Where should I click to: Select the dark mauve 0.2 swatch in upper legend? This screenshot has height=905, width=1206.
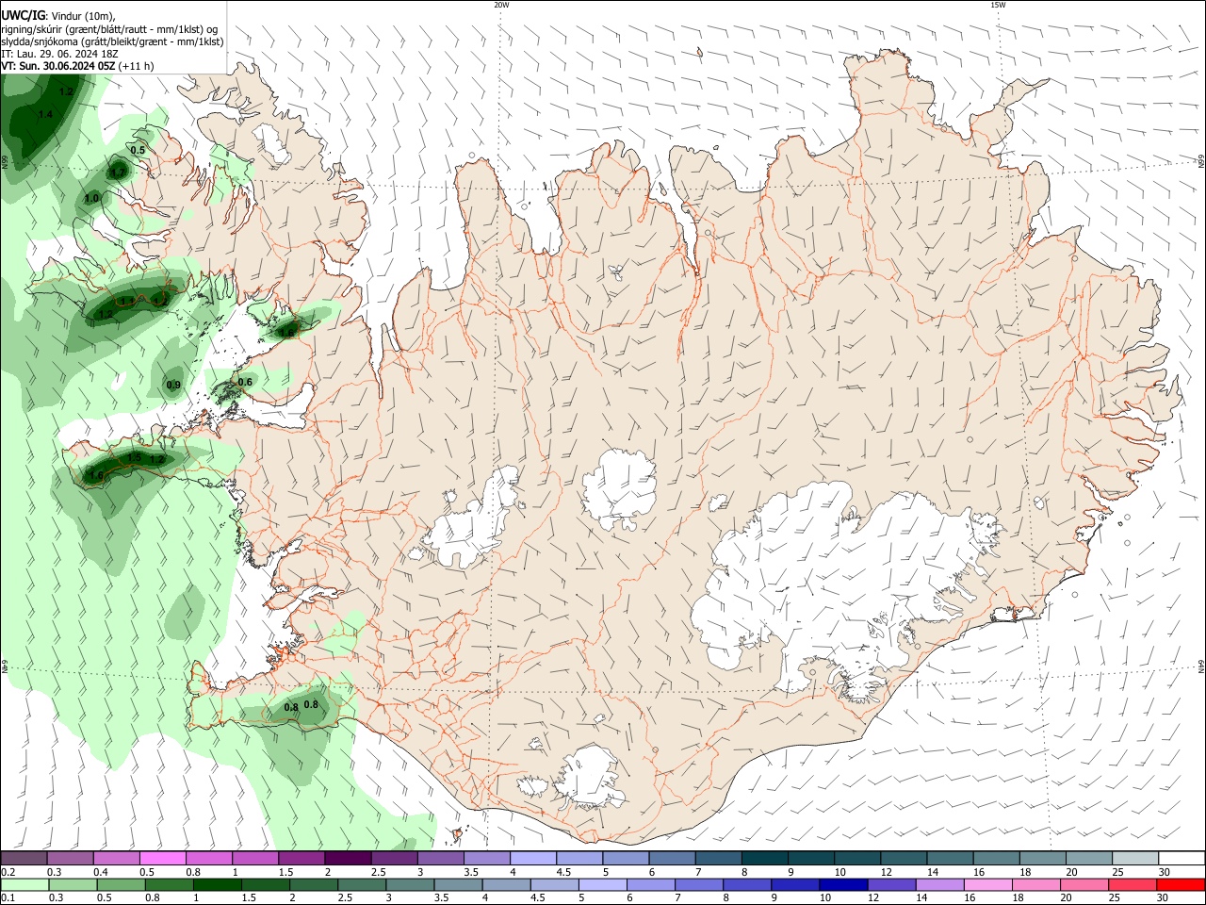click(24, 859)
